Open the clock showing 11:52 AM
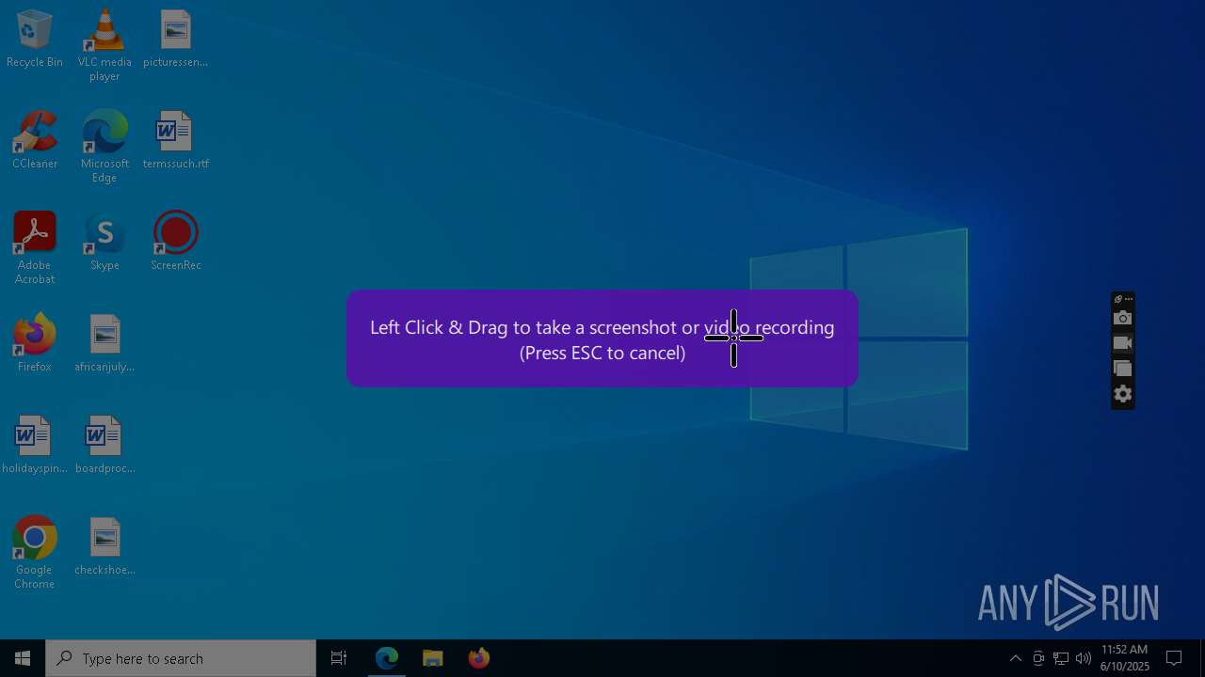 pos(1125,658)
